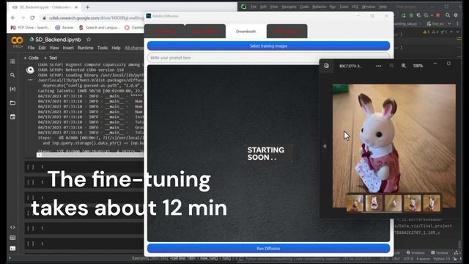Open PDF Drive bookmark
The height and width of the screenshot is (264, 469).
pyautogui.click(x=30, y=28)
